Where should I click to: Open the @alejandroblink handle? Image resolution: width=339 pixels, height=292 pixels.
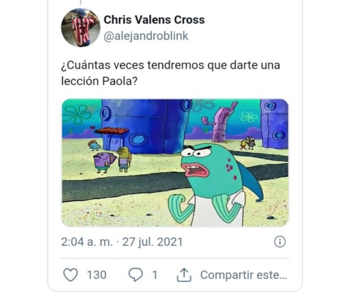146,36
